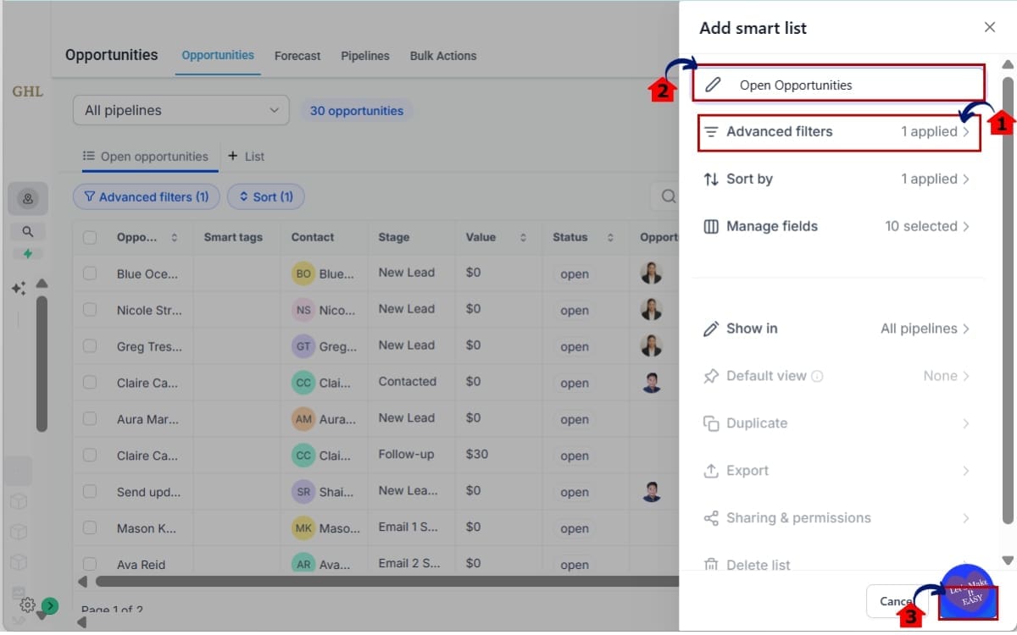Expand Sharing & permissions option

pyautogui.click(x=837, y=518)
